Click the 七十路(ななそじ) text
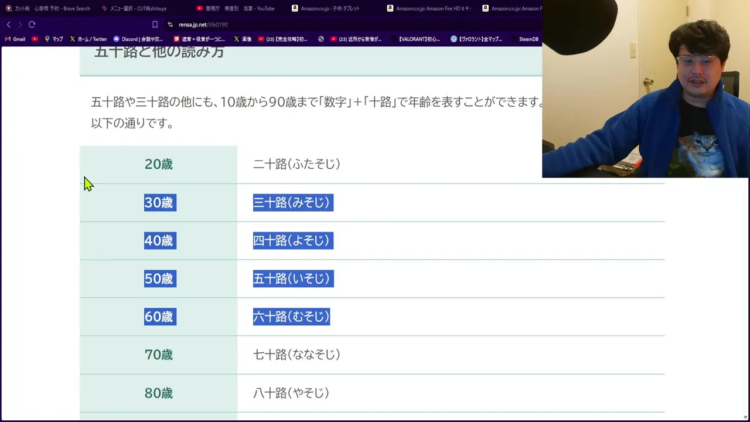The height and width of the screenshot is (422, 750). pyautogui.click(x=296, y=355)
